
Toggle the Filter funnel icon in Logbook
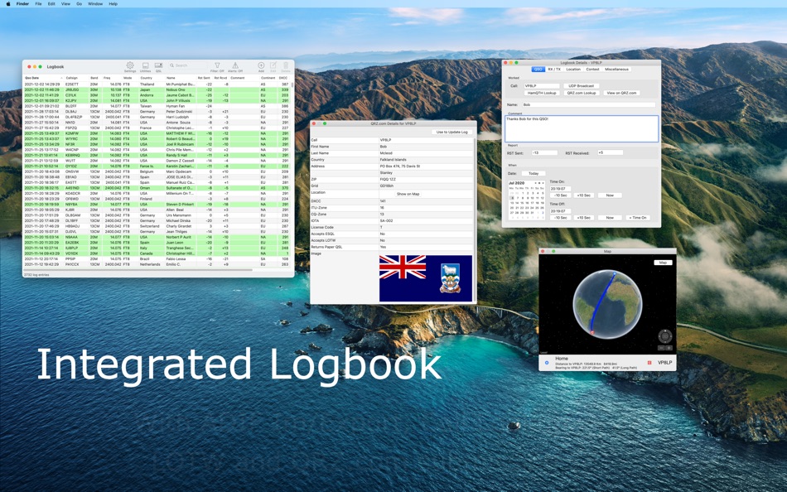[x=217, y=65]
